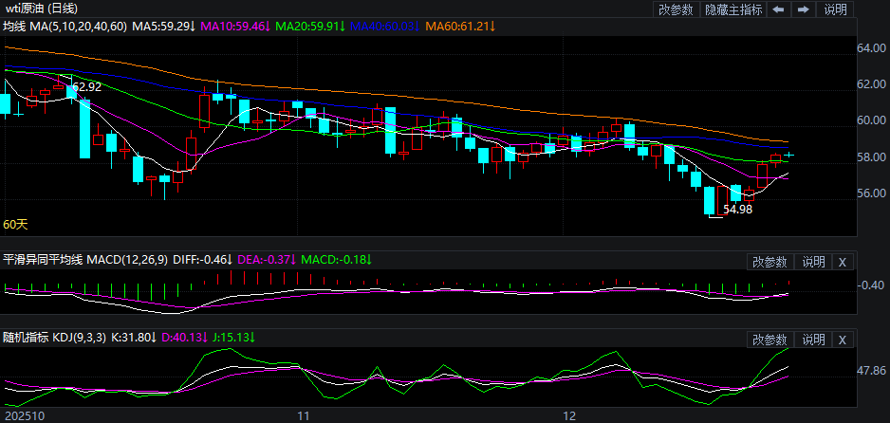Click the orange MA60:61.21 legend value

coord(461,27)
